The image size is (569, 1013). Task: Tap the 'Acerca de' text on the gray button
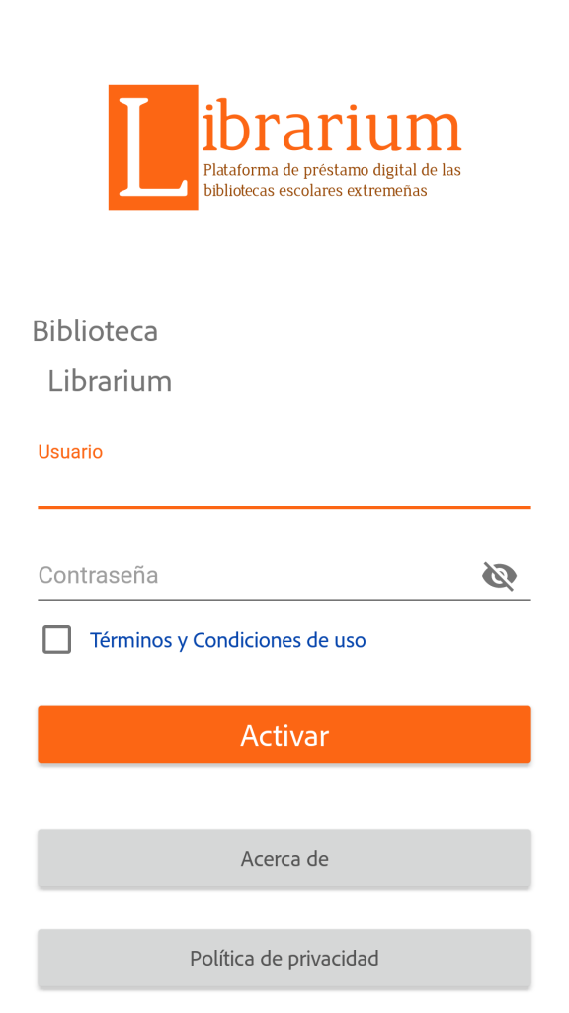tap(284, 859)
